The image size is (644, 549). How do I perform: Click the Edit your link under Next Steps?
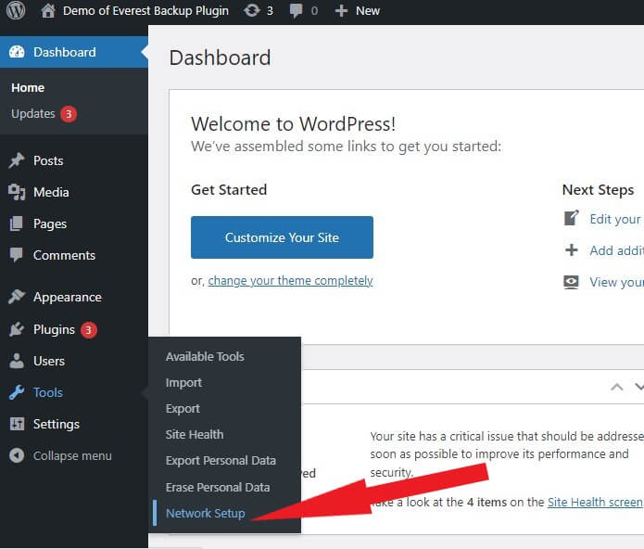click(x=615, y=219)
